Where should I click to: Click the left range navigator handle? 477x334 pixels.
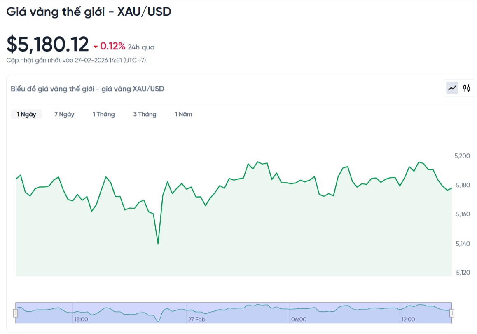pos(16,313)
